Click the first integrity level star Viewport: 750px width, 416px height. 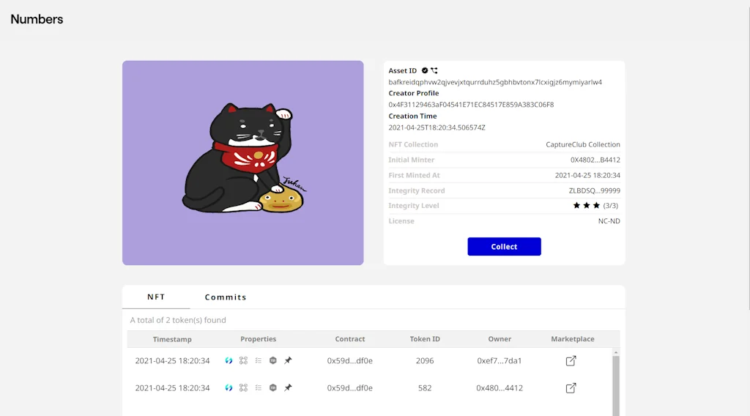coord(576,205)
